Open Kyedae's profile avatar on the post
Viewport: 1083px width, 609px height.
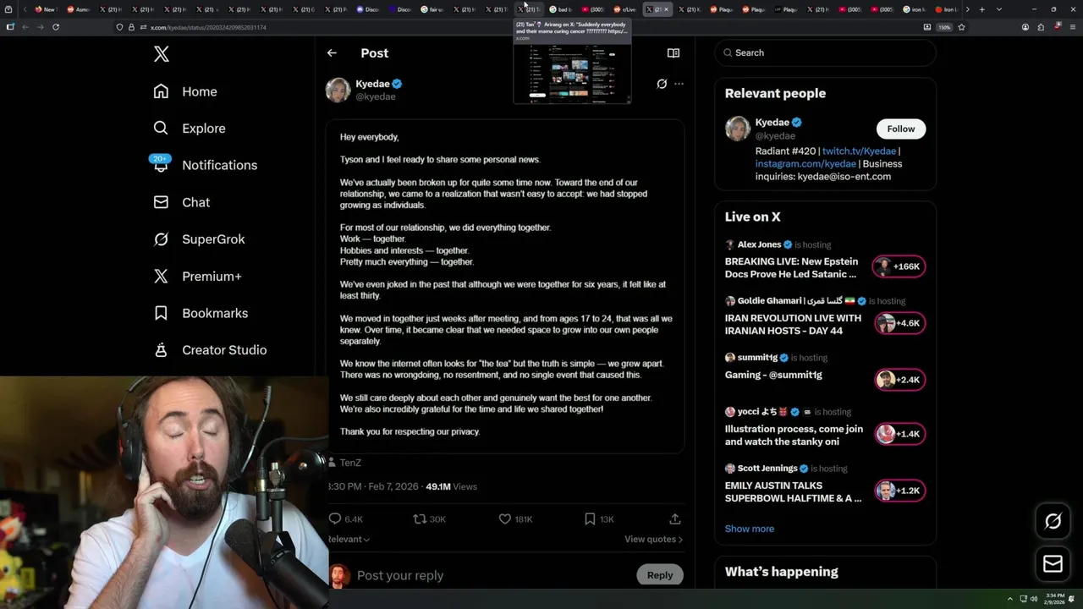pyautogui.click(x=338, y=90)
